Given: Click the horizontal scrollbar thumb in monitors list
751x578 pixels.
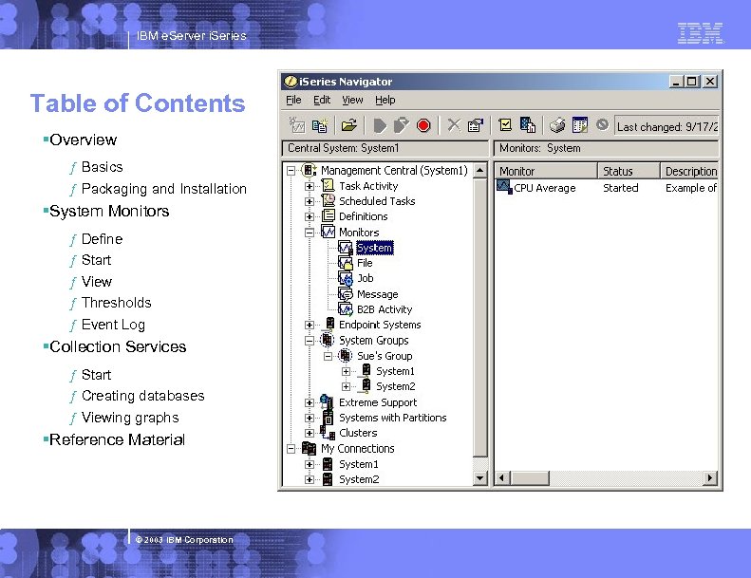Looking at the screenshot, I should pyautogui.click(x=530, y=478).
